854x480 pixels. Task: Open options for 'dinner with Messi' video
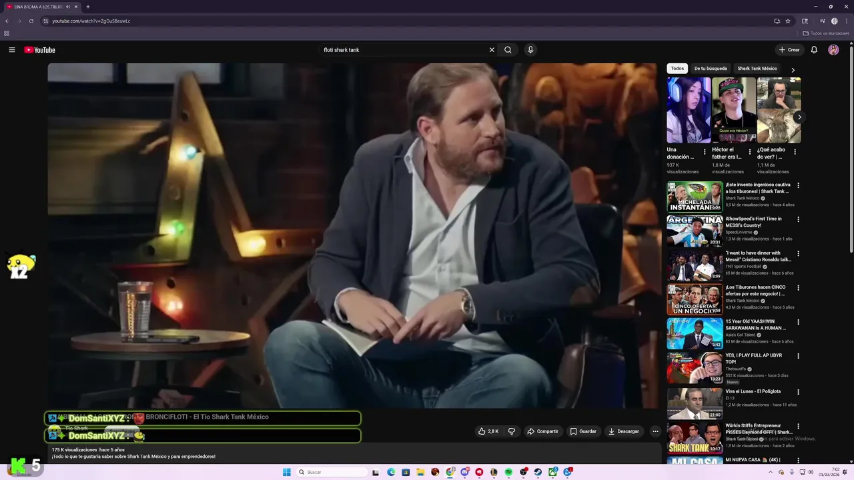[x=798, y=254]
